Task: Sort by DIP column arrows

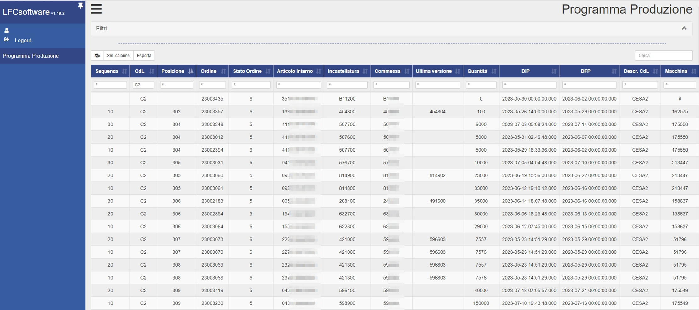Action: (x=554, y=71)
